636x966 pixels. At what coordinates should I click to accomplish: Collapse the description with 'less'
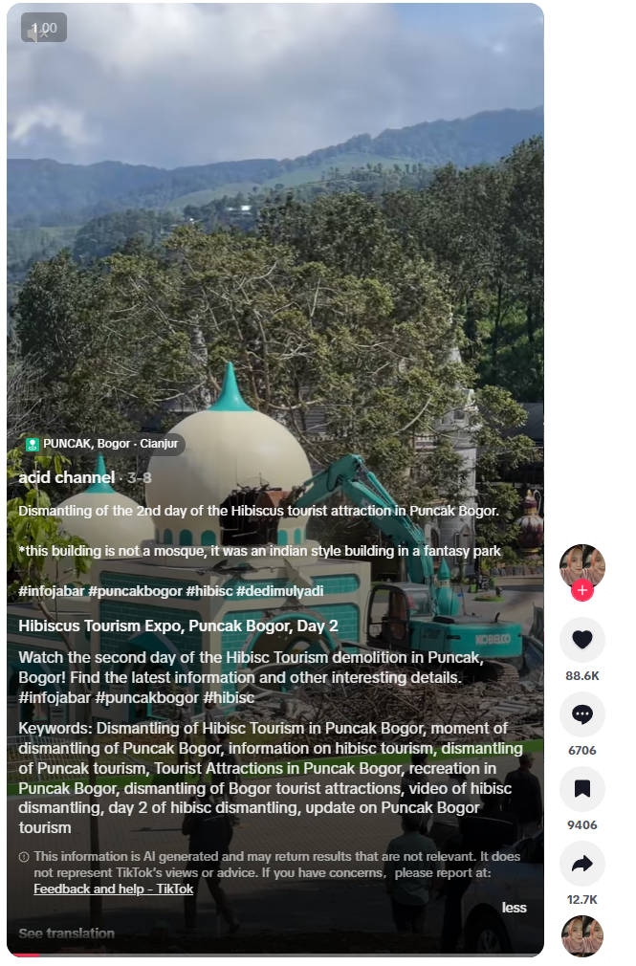pyautogui.click(x=514, y=908)
